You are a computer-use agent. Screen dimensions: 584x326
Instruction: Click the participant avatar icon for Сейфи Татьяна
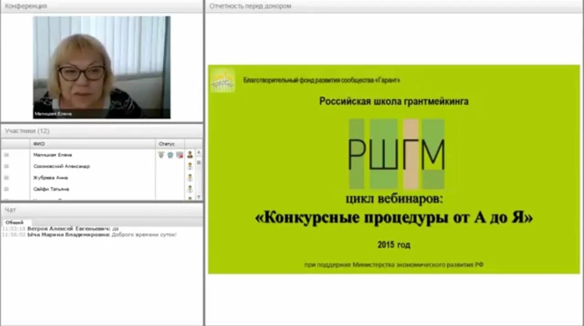190,189
